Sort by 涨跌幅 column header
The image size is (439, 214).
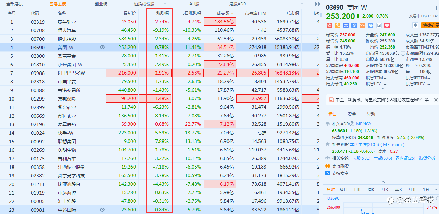pos(162,13)
